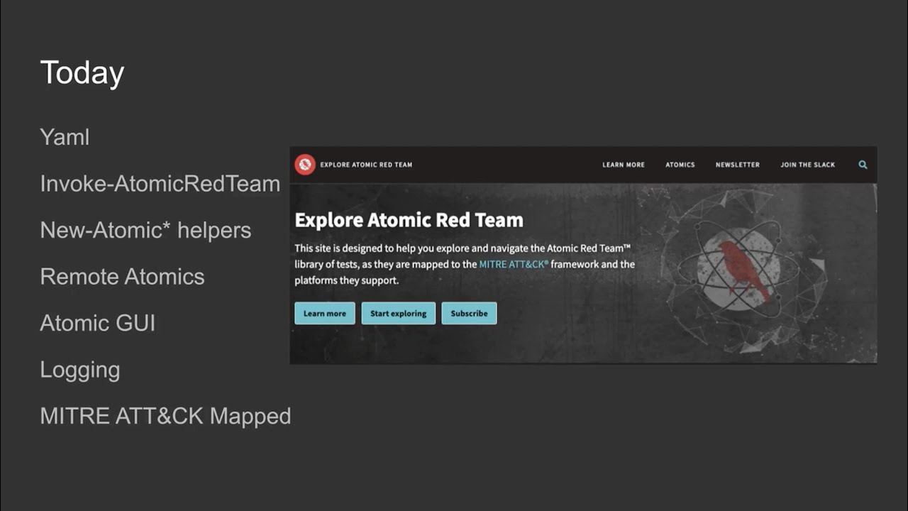Select the 'Explore Atomic Red Team' heading
The image size is (908, 511).
[x=409, y=220]
